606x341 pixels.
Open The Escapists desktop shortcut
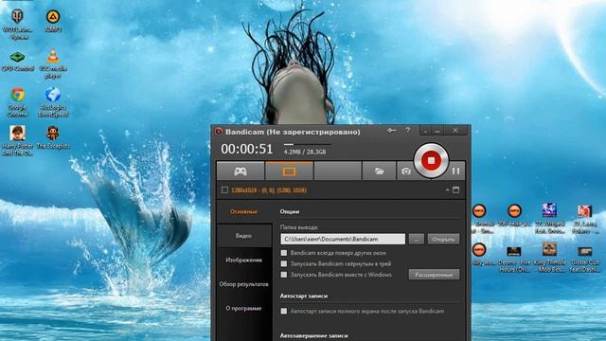click(53, 137)
